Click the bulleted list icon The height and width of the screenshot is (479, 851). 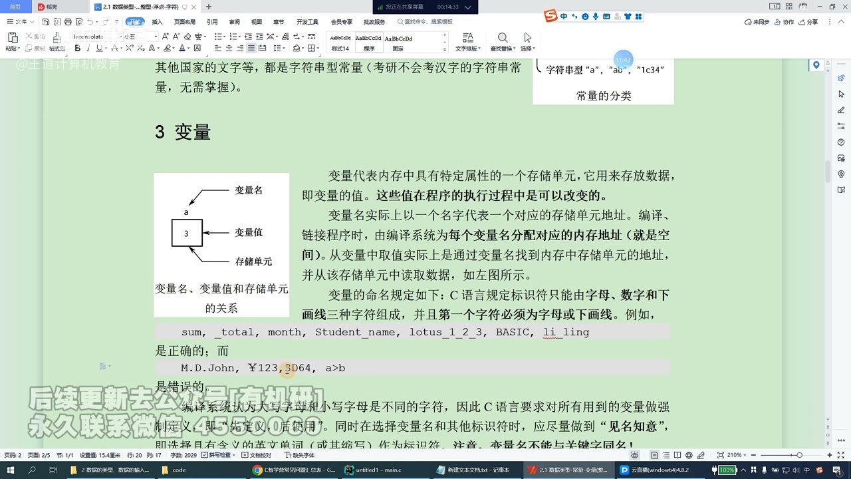tap(218, 37)
